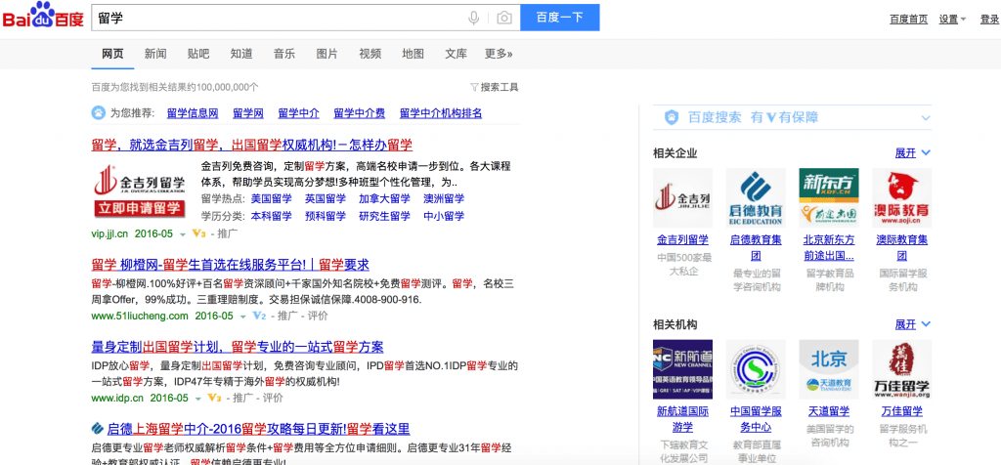Image resolution: width=1001 pixels, height=465 pixels.
Task: Open 澳际教育 company thumbnail
Action: coord(902,197)
